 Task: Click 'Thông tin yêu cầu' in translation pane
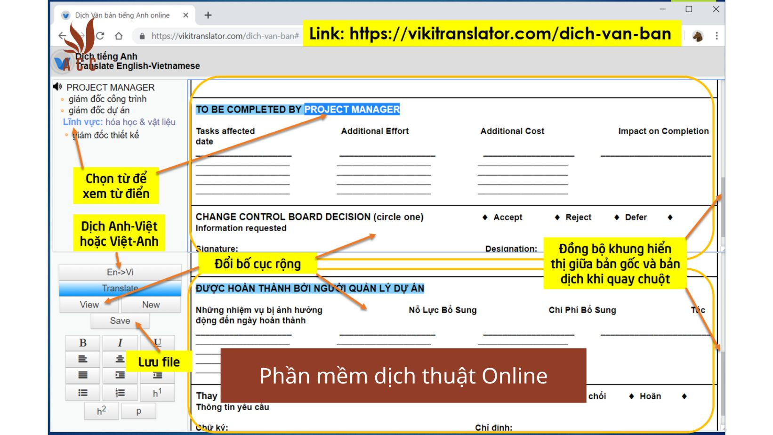[233, 407]
